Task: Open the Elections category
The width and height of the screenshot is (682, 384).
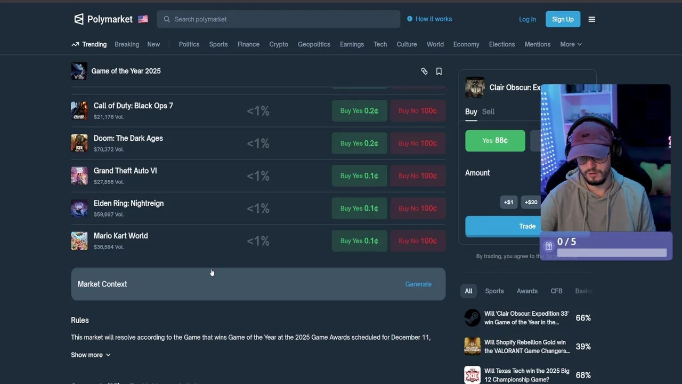Action: (502, 44)
